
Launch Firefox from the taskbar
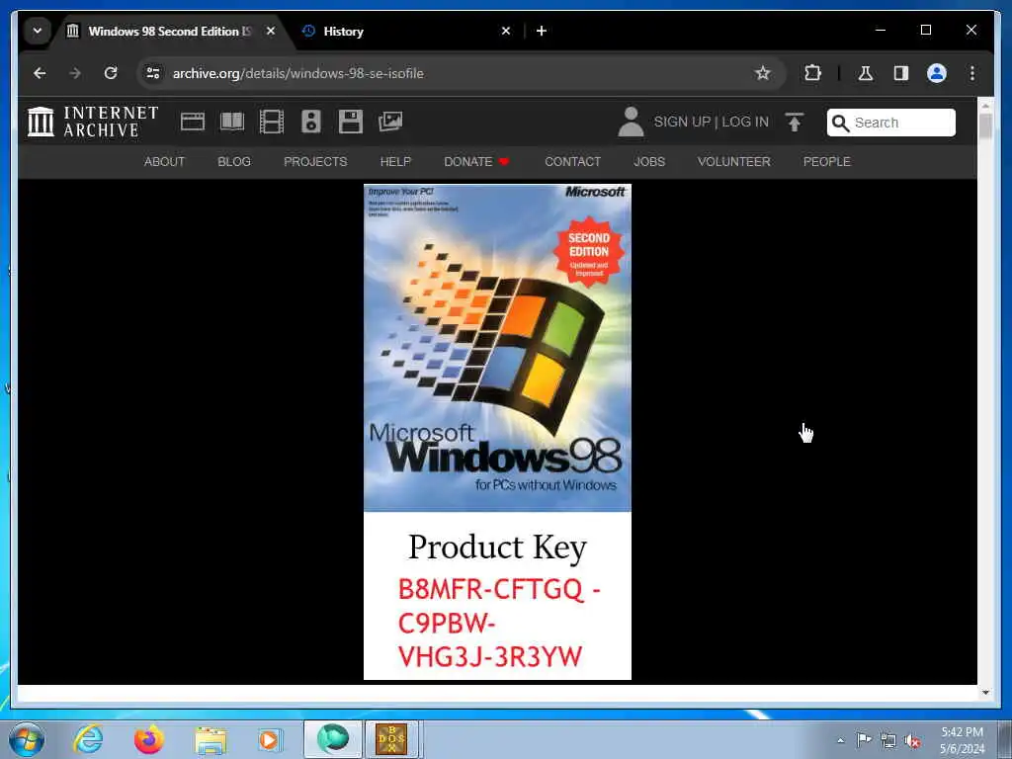149,739
